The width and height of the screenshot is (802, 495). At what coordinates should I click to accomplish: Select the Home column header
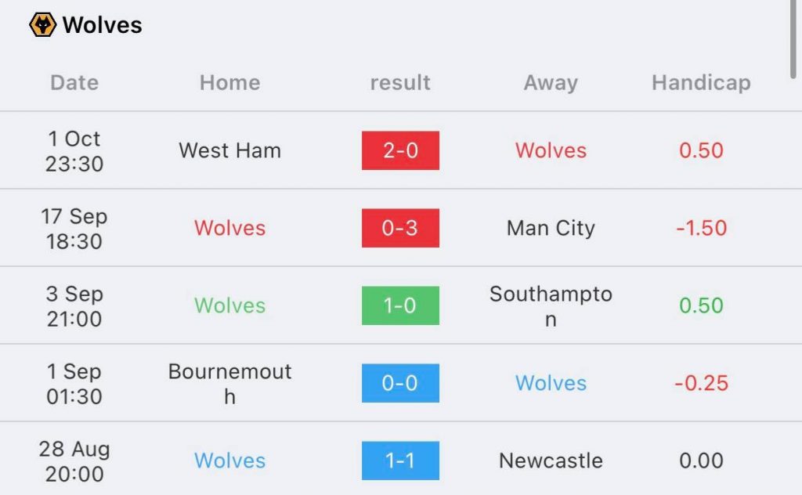tap(229, 82)
